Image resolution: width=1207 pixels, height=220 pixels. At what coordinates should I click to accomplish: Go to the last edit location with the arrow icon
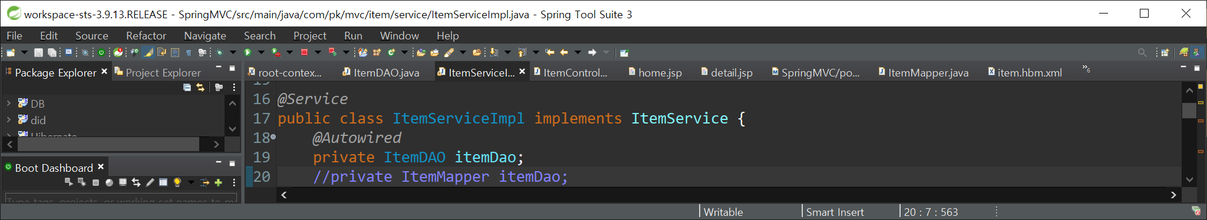click(550, 52)
